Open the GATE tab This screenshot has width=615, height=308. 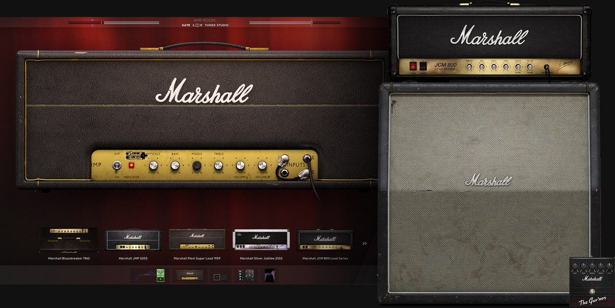coord(186,25)
